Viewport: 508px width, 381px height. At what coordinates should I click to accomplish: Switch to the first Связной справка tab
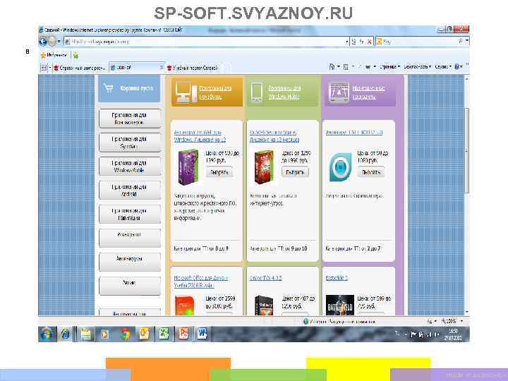pyautogui.click(x=80, y=68)
